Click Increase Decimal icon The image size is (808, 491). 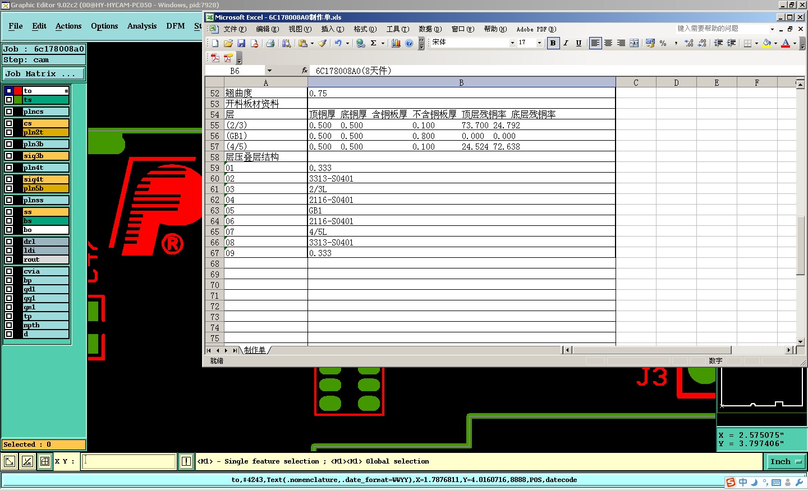688,43
